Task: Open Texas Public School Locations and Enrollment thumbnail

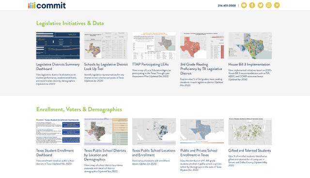Action: (x=154, y=132)
